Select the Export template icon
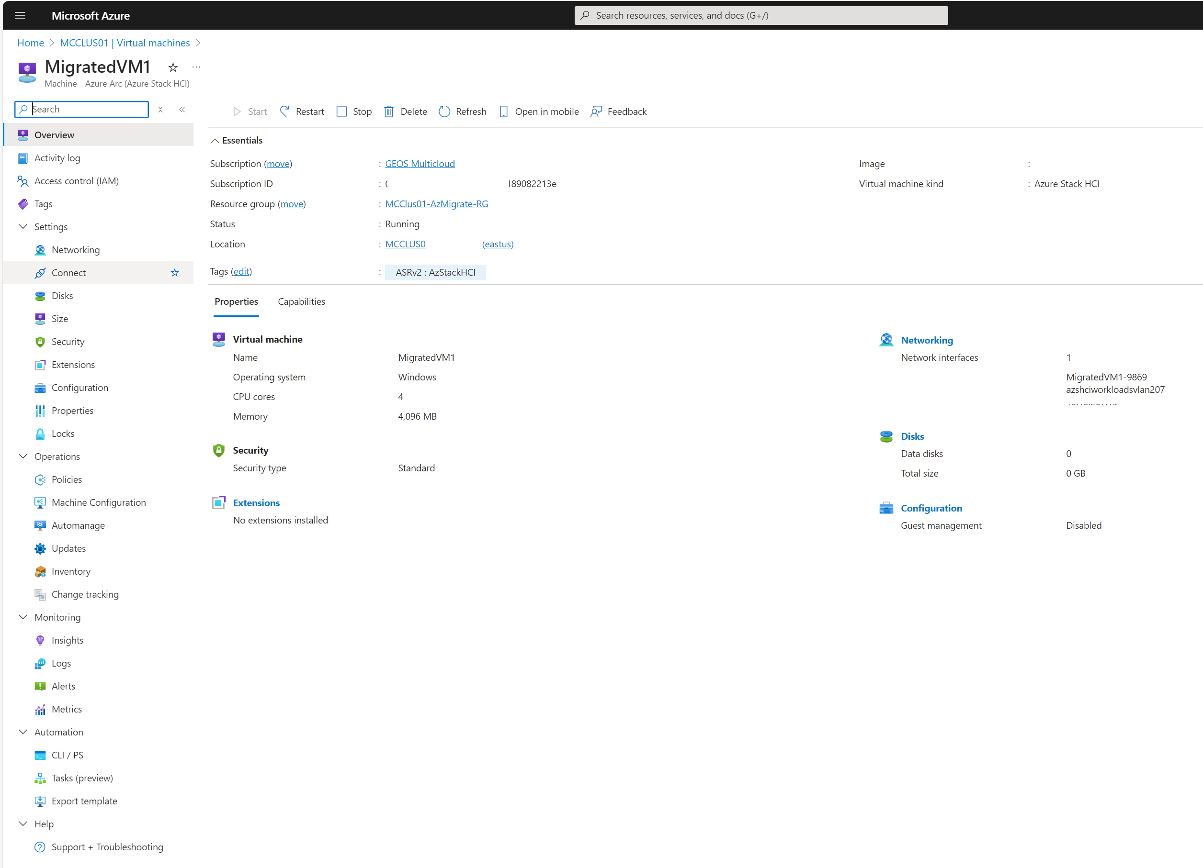Image resolution: width=1203 pixels, height=868 pixels. coord(40,801)
